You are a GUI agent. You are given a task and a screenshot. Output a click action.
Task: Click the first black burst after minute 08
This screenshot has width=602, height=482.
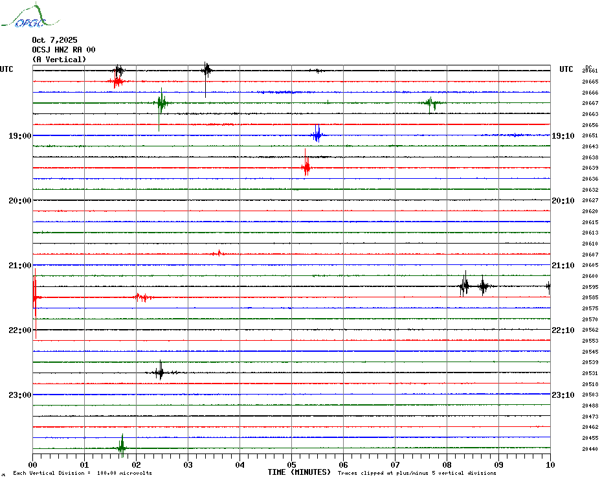465,285
